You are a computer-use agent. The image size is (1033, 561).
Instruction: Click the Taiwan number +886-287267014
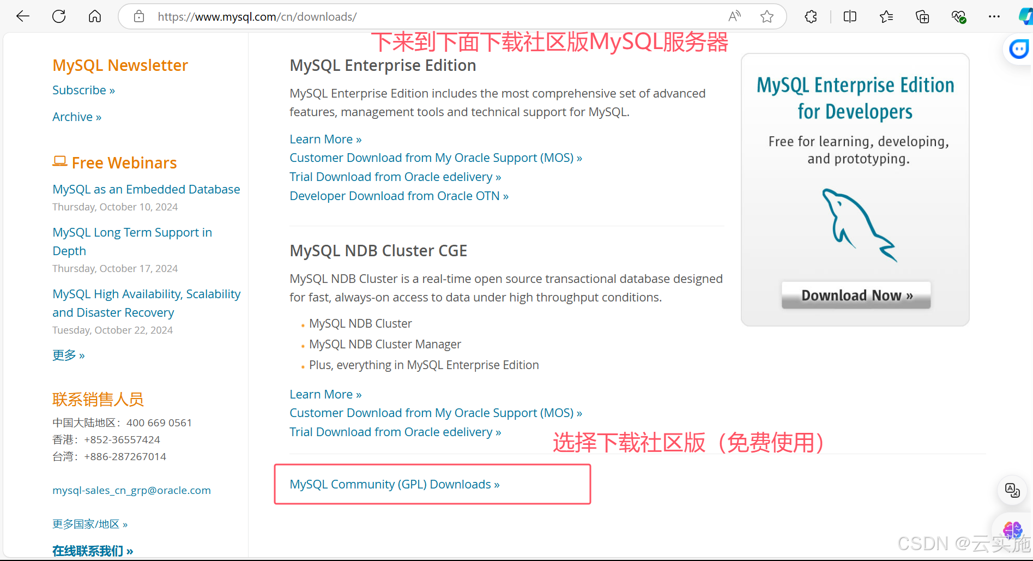pos(125,456)
